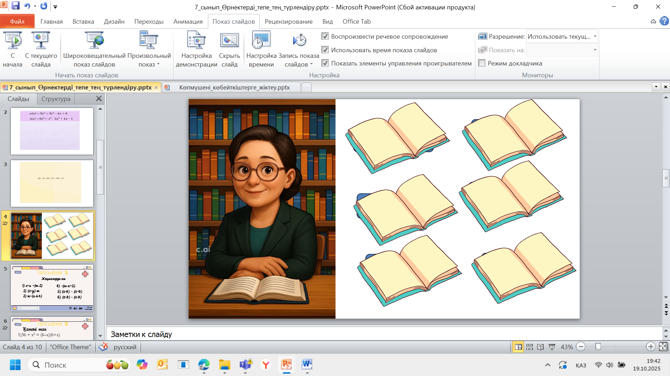Select slide 5 thumbnail
This screenshot has width=670, height=376.
coord(52,288)
